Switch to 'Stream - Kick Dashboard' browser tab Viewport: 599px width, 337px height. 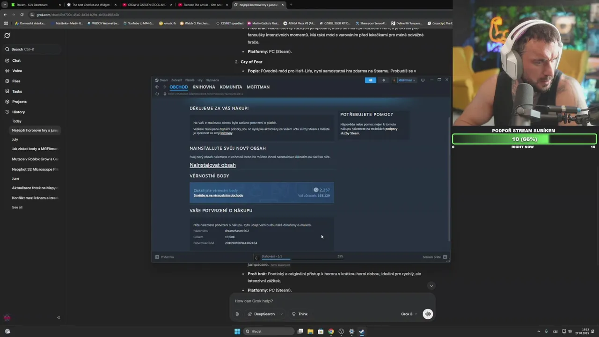36,5
